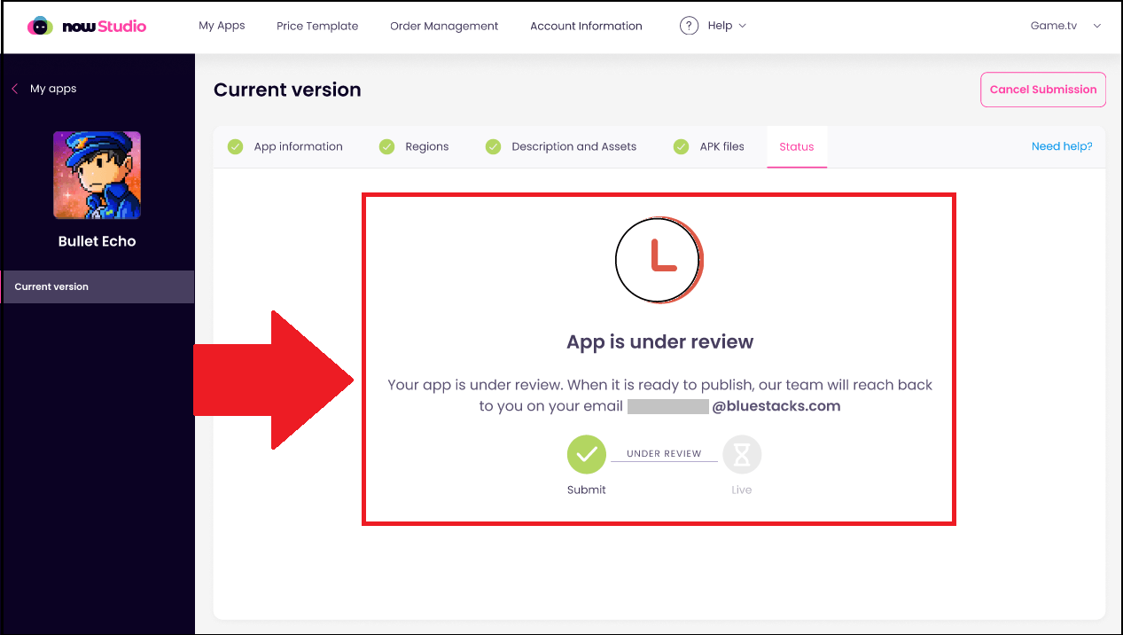Click the Current version page heading

287,90
